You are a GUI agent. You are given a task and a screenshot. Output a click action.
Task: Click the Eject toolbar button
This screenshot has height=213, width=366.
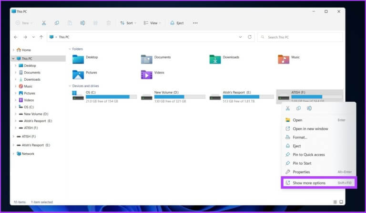coord(177,23)
